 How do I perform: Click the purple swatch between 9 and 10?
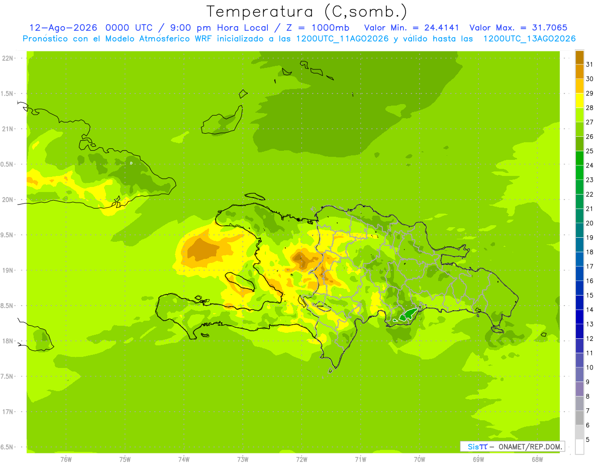point(579,375)
